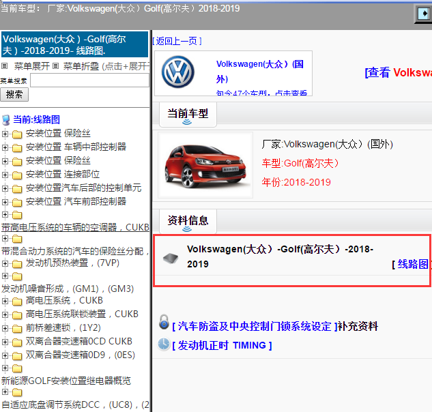Click folder icon of 双离合器变速箱0CD CUKB
The height and width of the screenshot is (412, 432).
point(17,342)
